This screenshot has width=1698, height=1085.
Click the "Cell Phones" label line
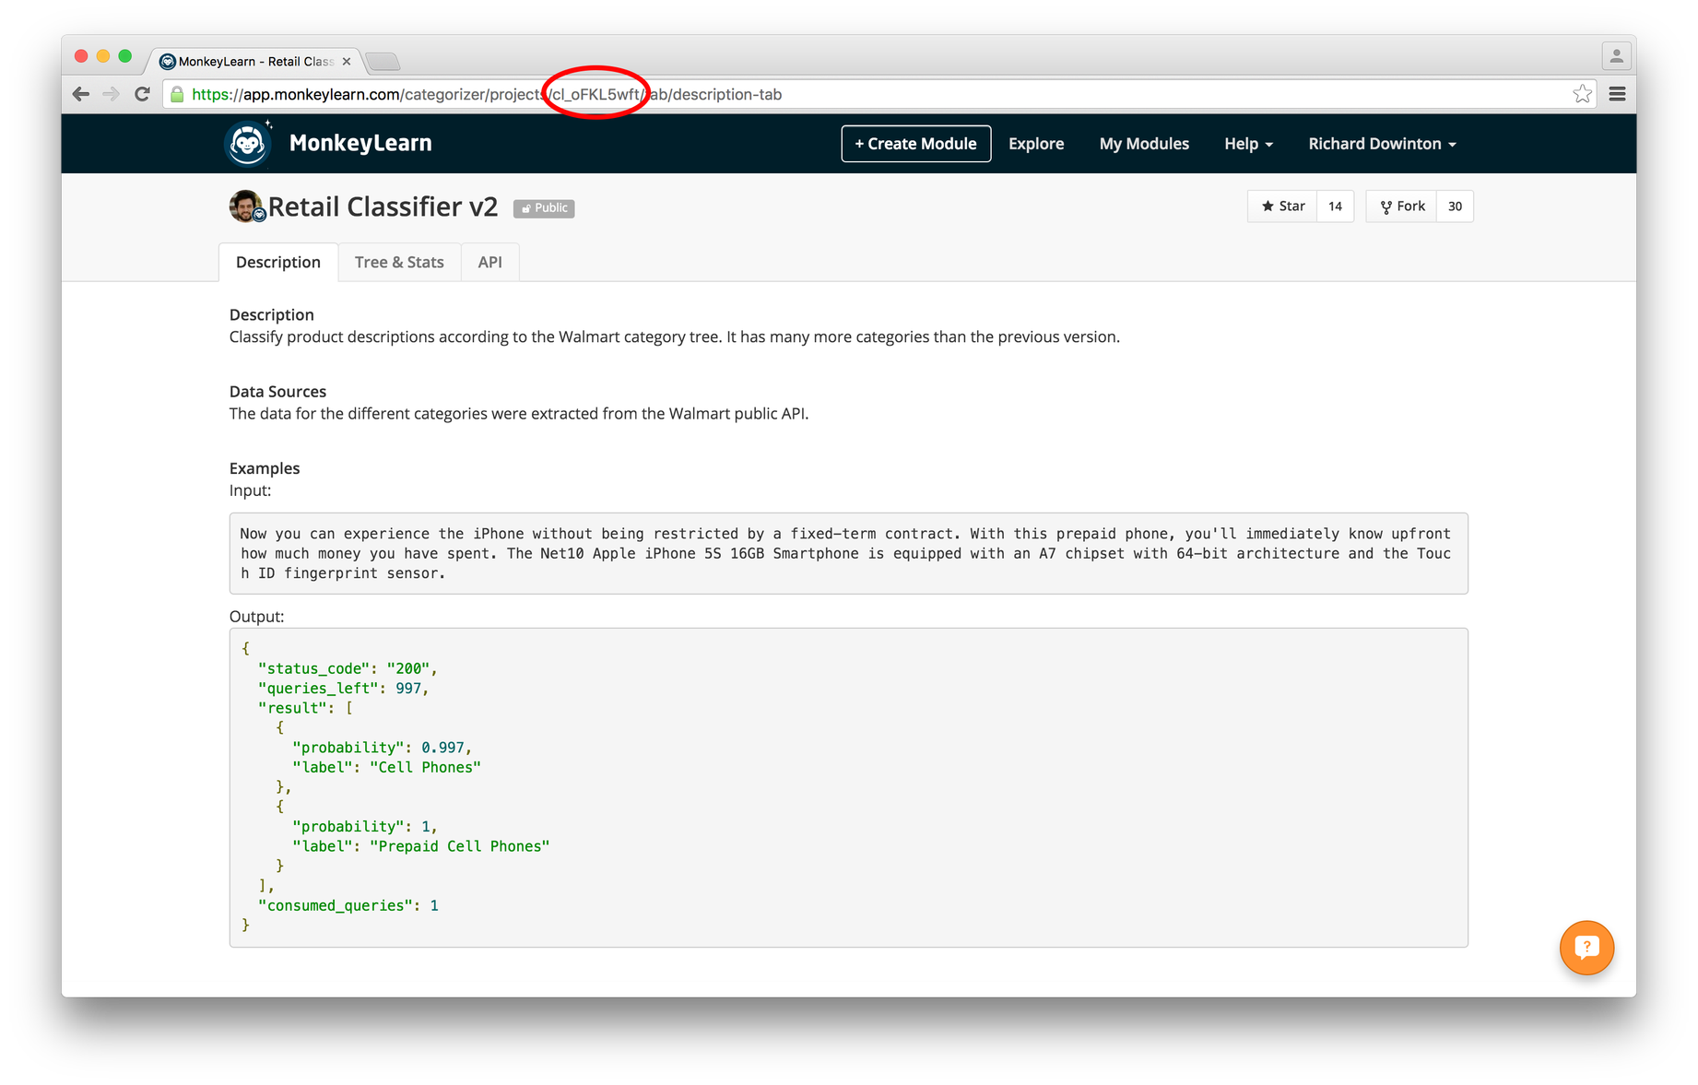tap(386, 767)
